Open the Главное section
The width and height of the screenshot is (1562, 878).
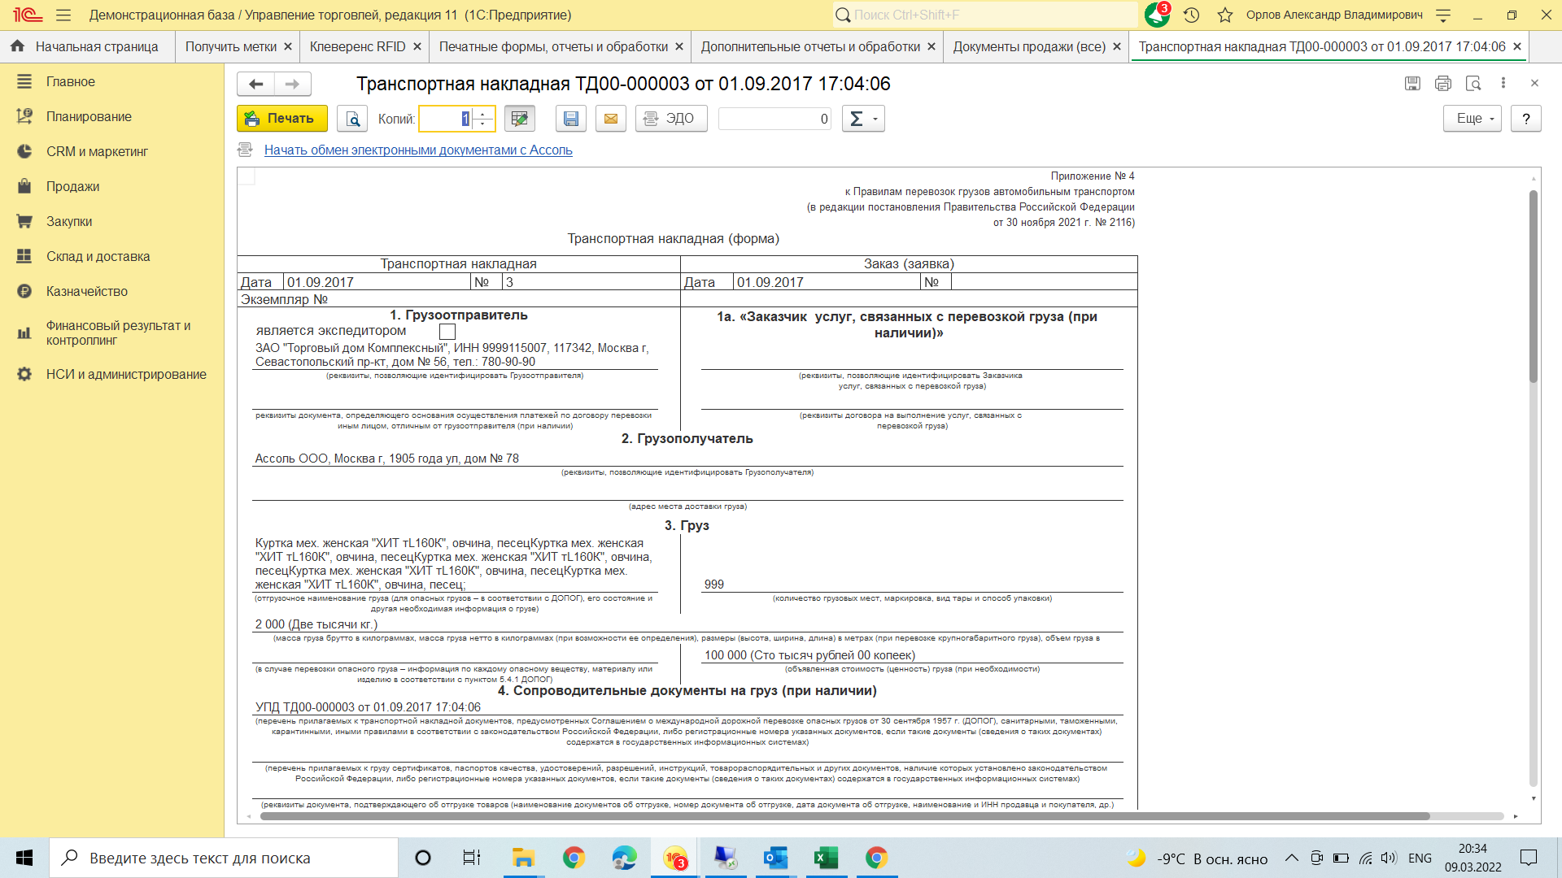pos(112,81)
